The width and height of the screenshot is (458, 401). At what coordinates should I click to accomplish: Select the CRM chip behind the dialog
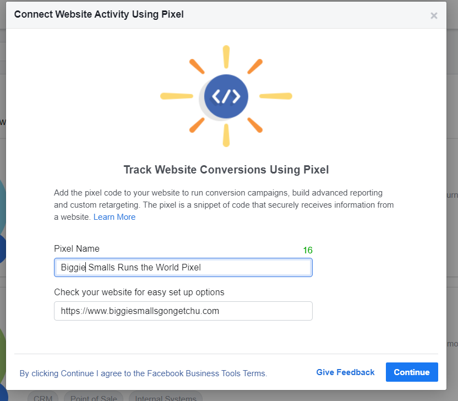(43, 398)
